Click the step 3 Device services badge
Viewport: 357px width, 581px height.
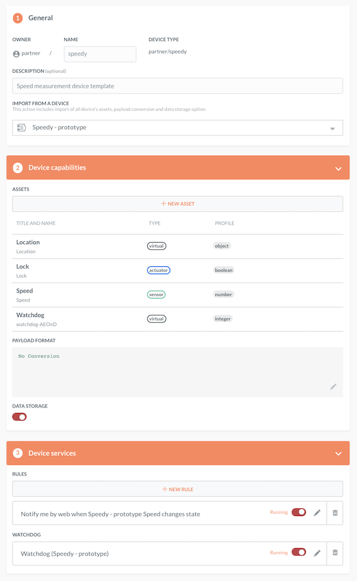(x=17, y=453)
